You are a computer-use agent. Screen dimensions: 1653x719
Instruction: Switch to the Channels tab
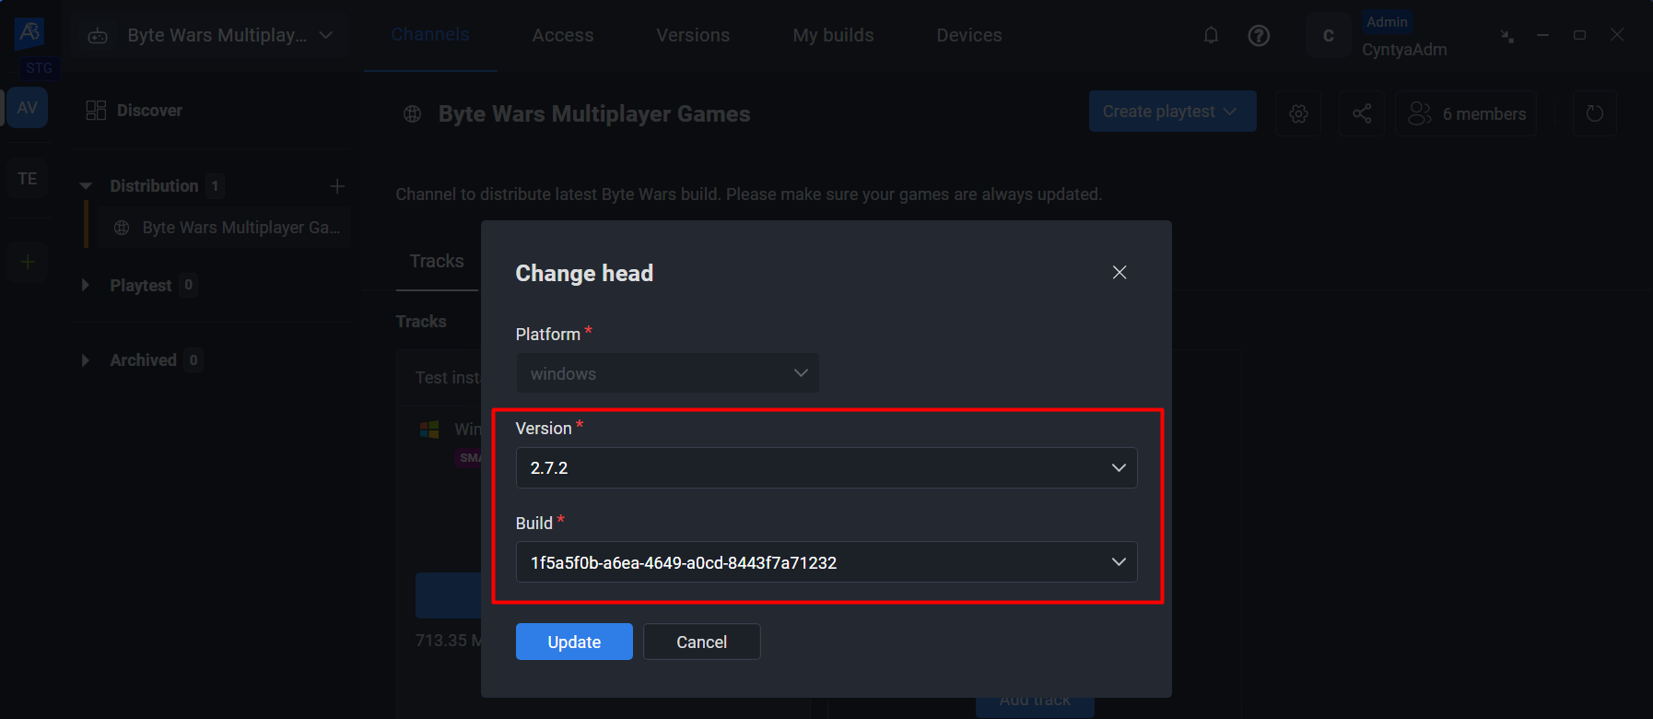click(430, 35)
